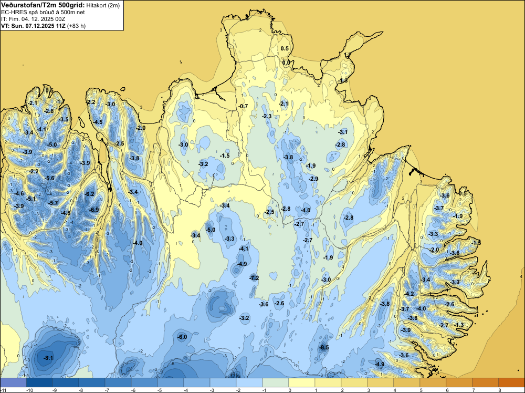Click the -11 legend scale label

click(x=3, y=390)
